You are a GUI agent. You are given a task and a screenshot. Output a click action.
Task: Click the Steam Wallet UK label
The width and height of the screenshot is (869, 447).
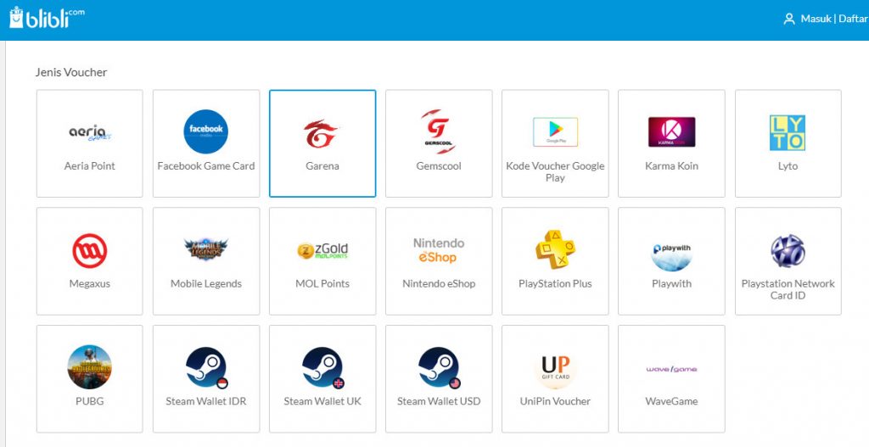[322, 401]
